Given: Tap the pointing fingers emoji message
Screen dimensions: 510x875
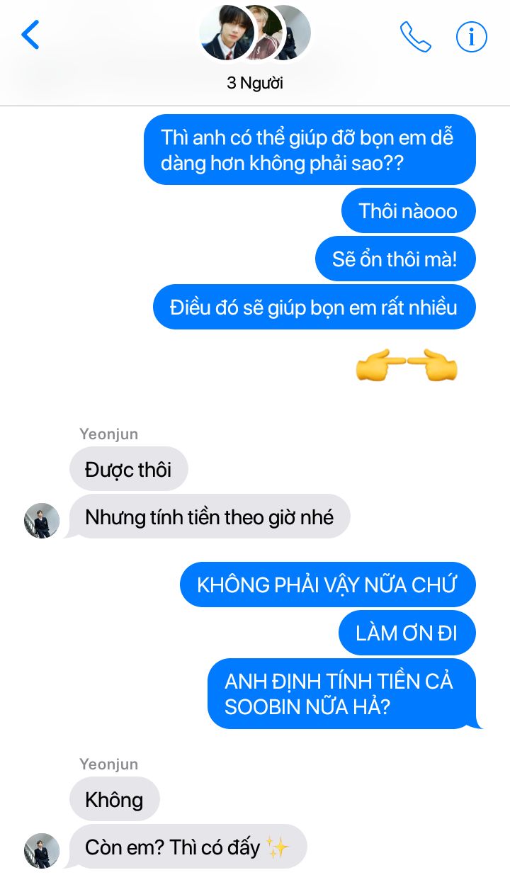Looking at the screenshot, I should [x=407, y=366].
